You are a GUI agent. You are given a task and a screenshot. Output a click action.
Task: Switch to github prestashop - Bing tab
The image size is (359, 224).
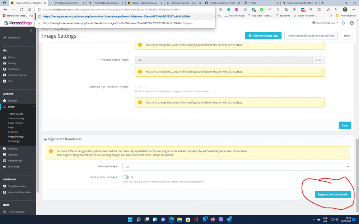pyautogui.click(x=183, y=3)
